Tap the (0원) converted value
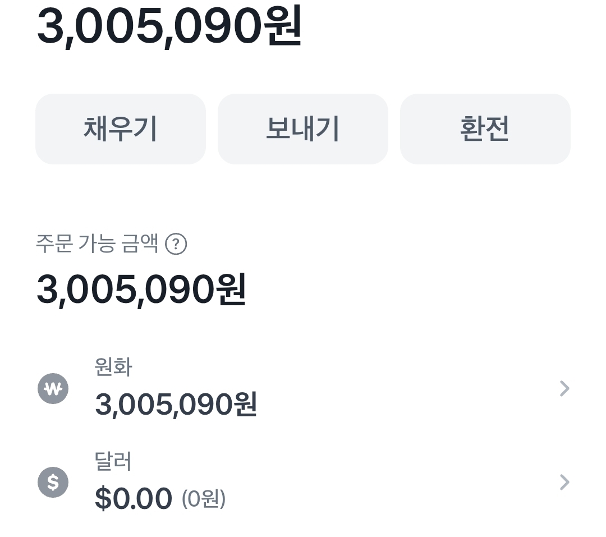606x537 pixels. pos(204,498)
